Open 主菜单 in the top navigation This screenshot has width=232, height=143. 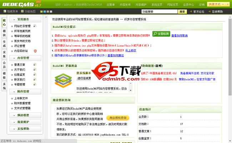(x=111, y=5)
